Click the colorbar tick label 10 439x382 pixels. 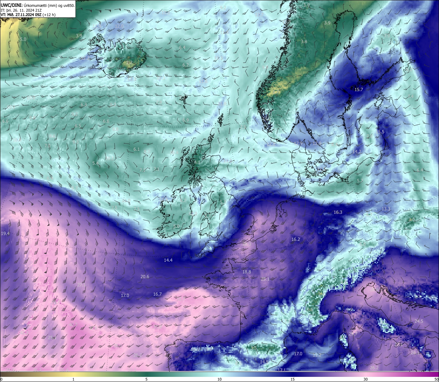[219, 379]
